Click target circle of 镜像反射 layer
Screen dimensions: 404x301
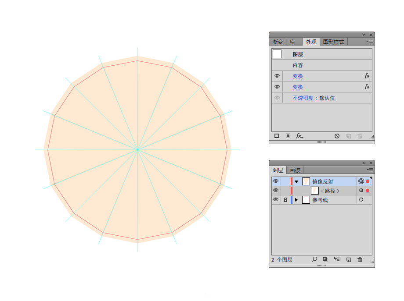click(361, 181)
